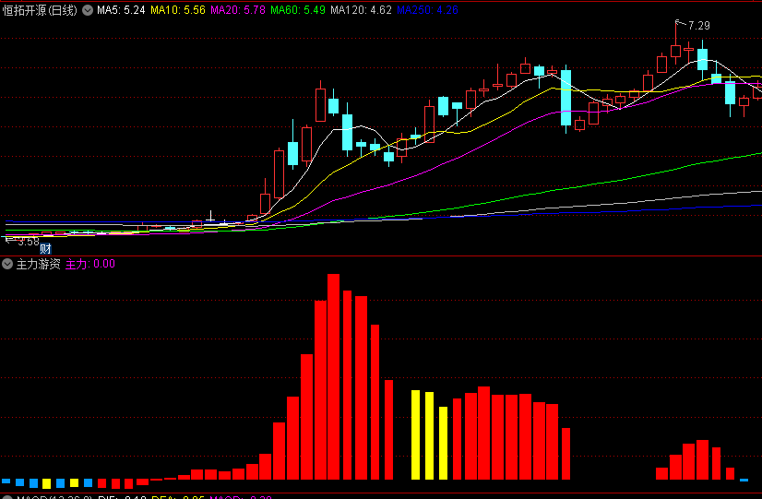Select the MA20: 5.78 label
The height and width of the screenshot is (499, 762).
click(x=238, y=10)
